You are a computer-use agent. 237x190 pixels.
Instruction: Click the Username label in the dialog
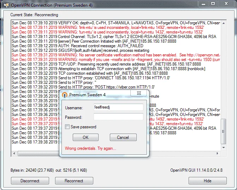point(74,108)
